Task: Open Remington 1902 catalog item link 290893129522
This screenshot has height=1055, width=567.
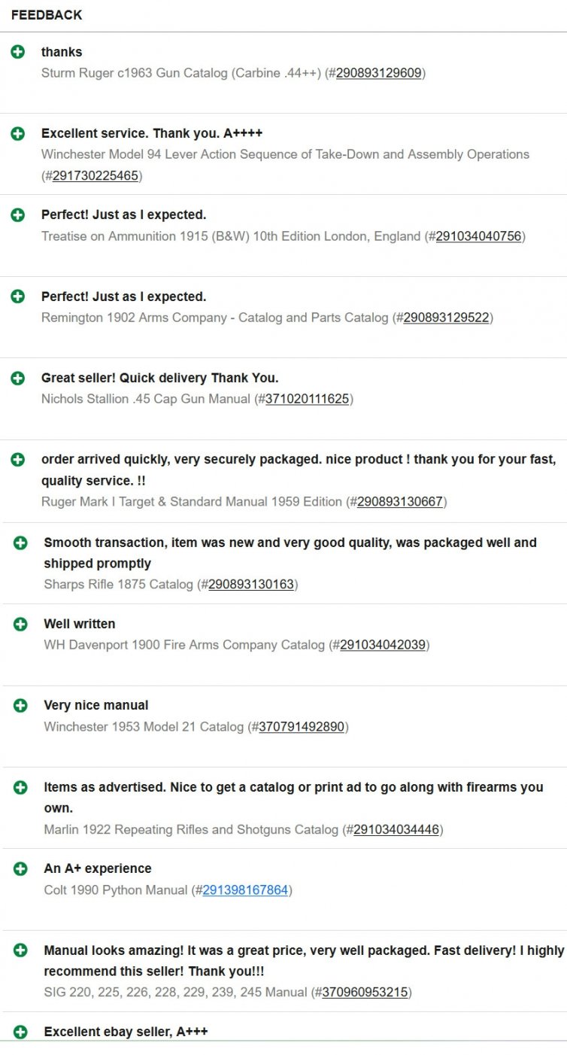Action: coord(446,318)
